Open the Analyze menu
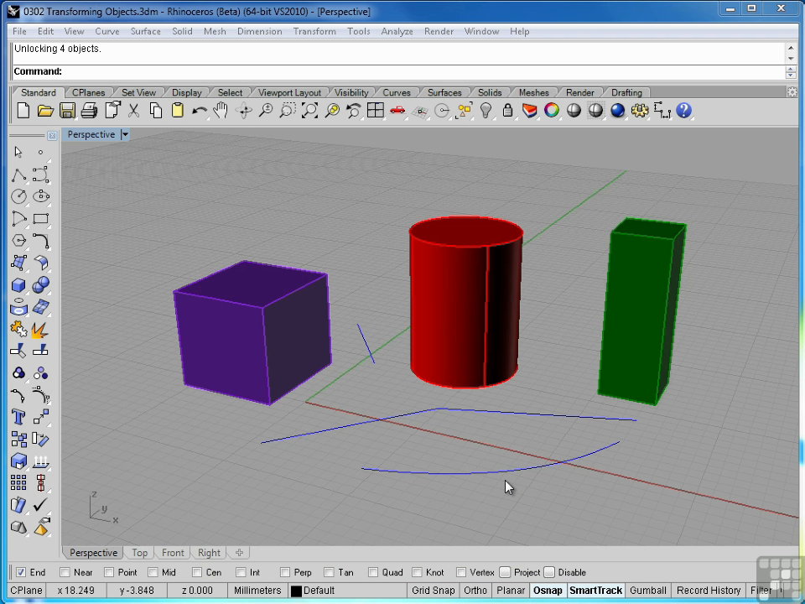Viewport: 805px width, 604px height. [397, 31]
